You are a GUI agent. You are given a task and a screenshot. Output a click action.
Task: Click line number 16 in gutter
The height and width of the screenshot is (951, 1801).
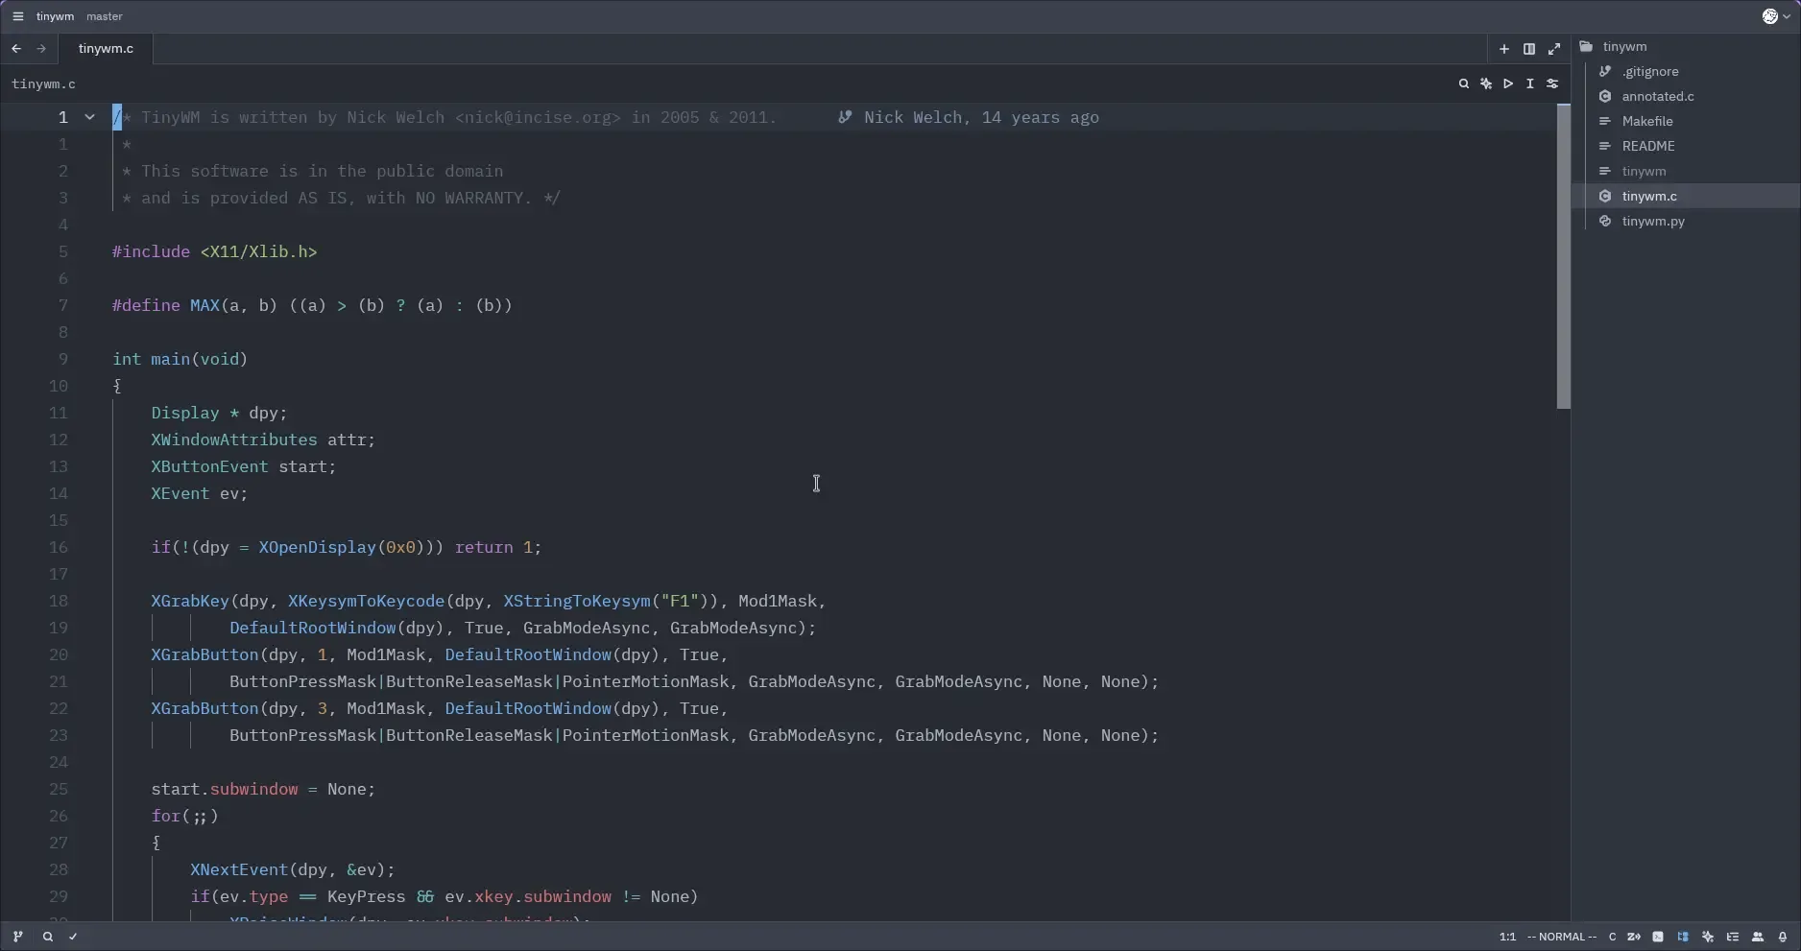click(x=59, y=547)
